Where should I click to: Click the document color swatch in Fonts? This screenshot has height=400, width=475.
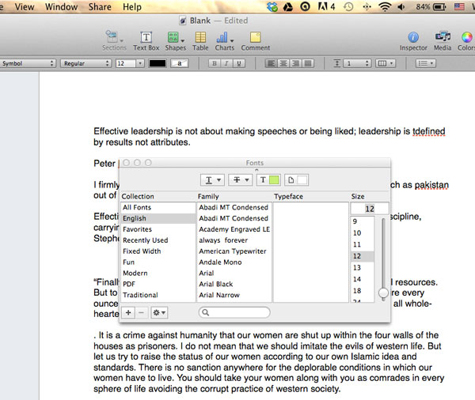point(302,180)
